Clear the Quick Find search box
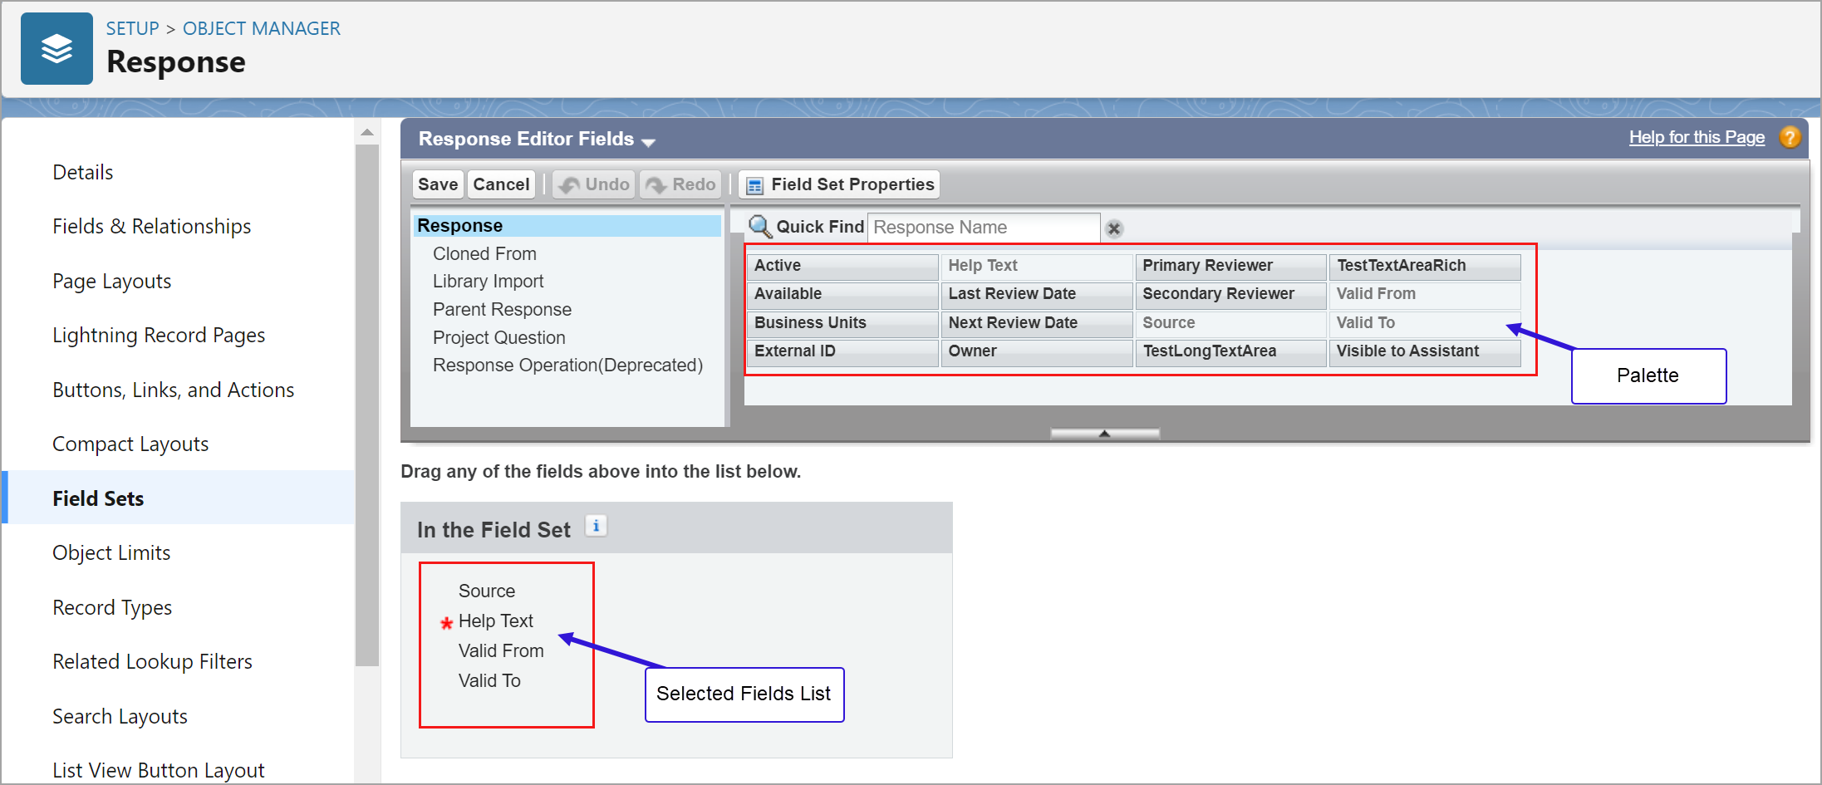Image resolution: width=1822 pixels, height=785 pixels. click(x=1114, y=228)
